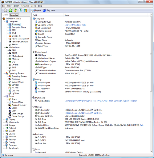This screenshot has width=154, height=158.
Task: Open the SigmaTel STAC9200 audio adapter link
Action: 101,101
